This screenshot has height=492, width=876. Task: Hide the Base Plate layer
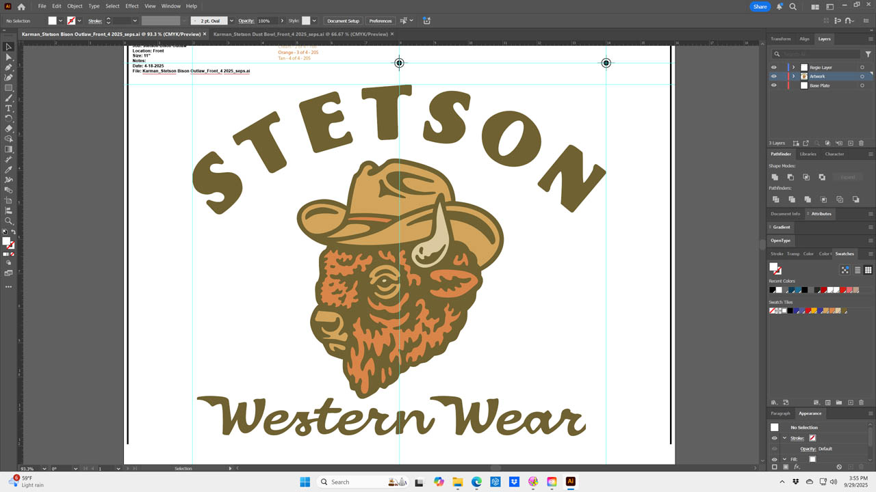[774, 85]
